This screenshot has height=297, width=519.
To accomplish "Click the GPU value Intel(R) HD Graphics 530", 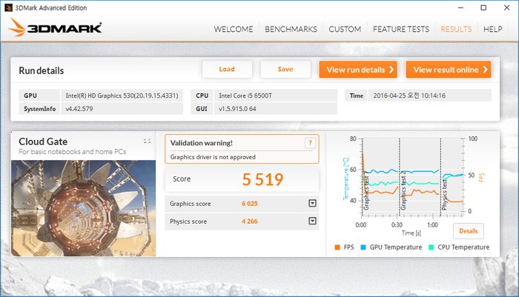I will point(122,96).
